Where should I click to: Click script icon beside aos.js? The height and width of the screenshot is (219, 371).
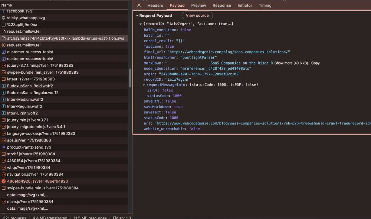4,140
